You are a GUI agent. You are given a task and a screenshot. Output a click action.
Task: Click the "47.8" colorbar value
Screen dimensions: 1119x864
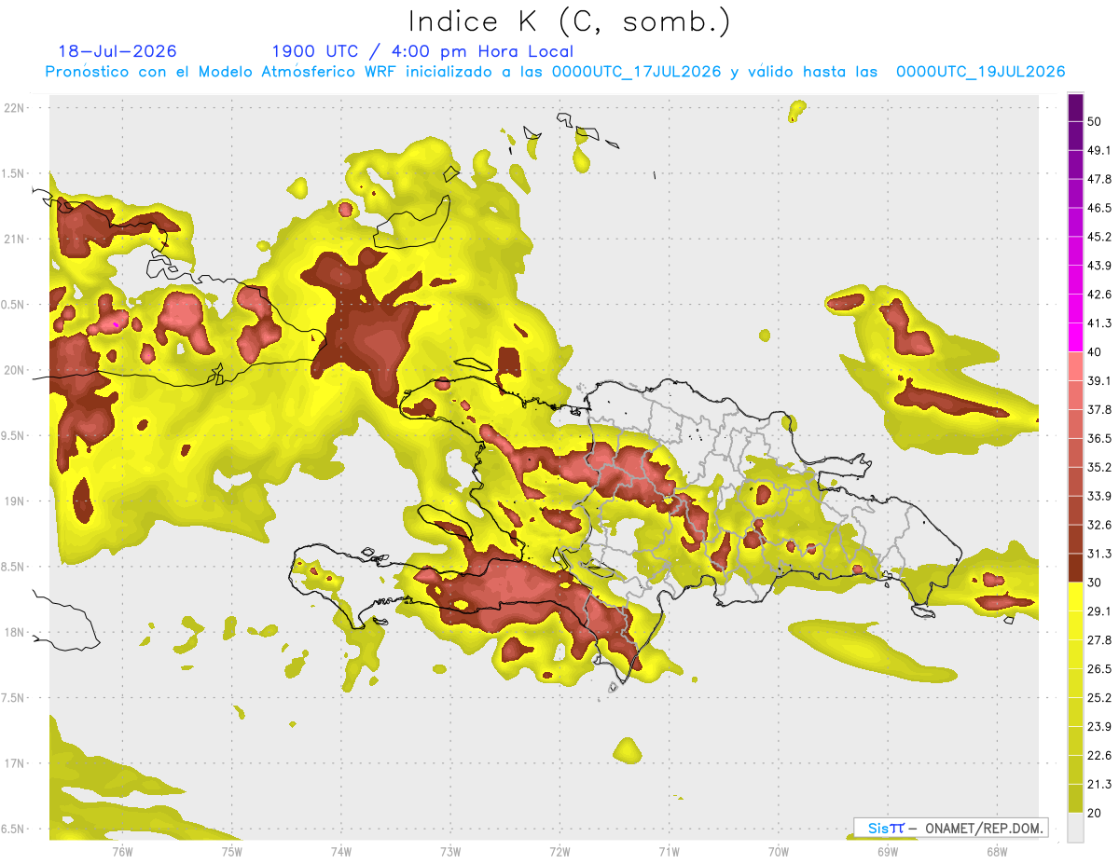(x=1099, y=179)
